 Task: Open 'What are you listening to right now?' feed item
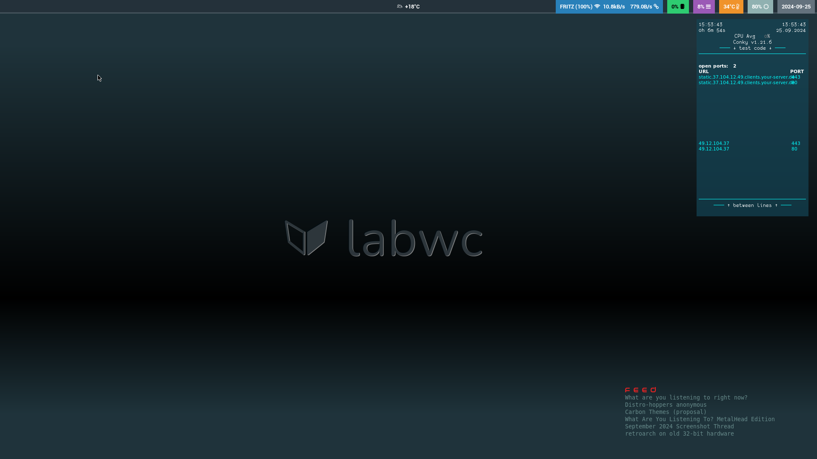pyautogui.click(x=686, y=397)
